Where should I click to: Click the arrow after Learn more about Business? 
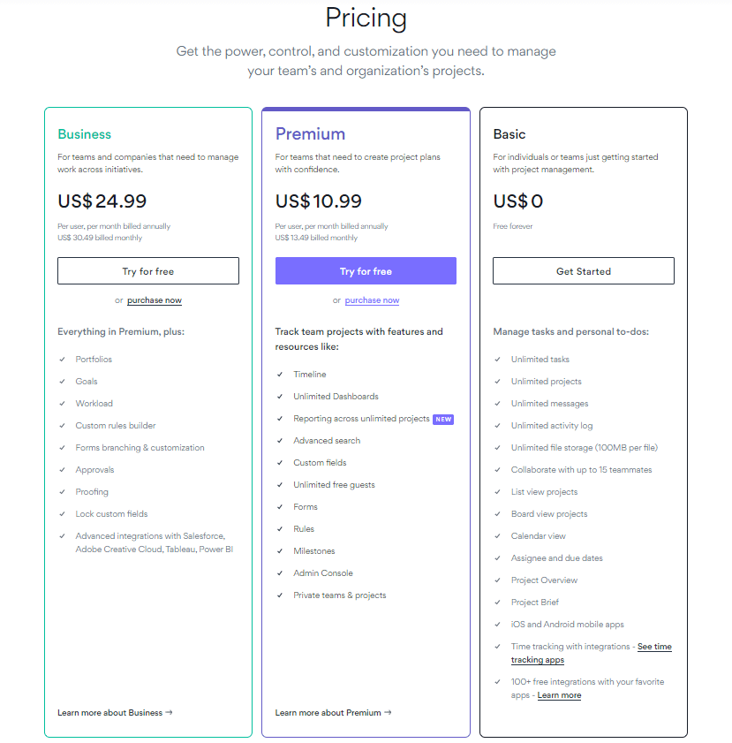click(x=169, y=712)
